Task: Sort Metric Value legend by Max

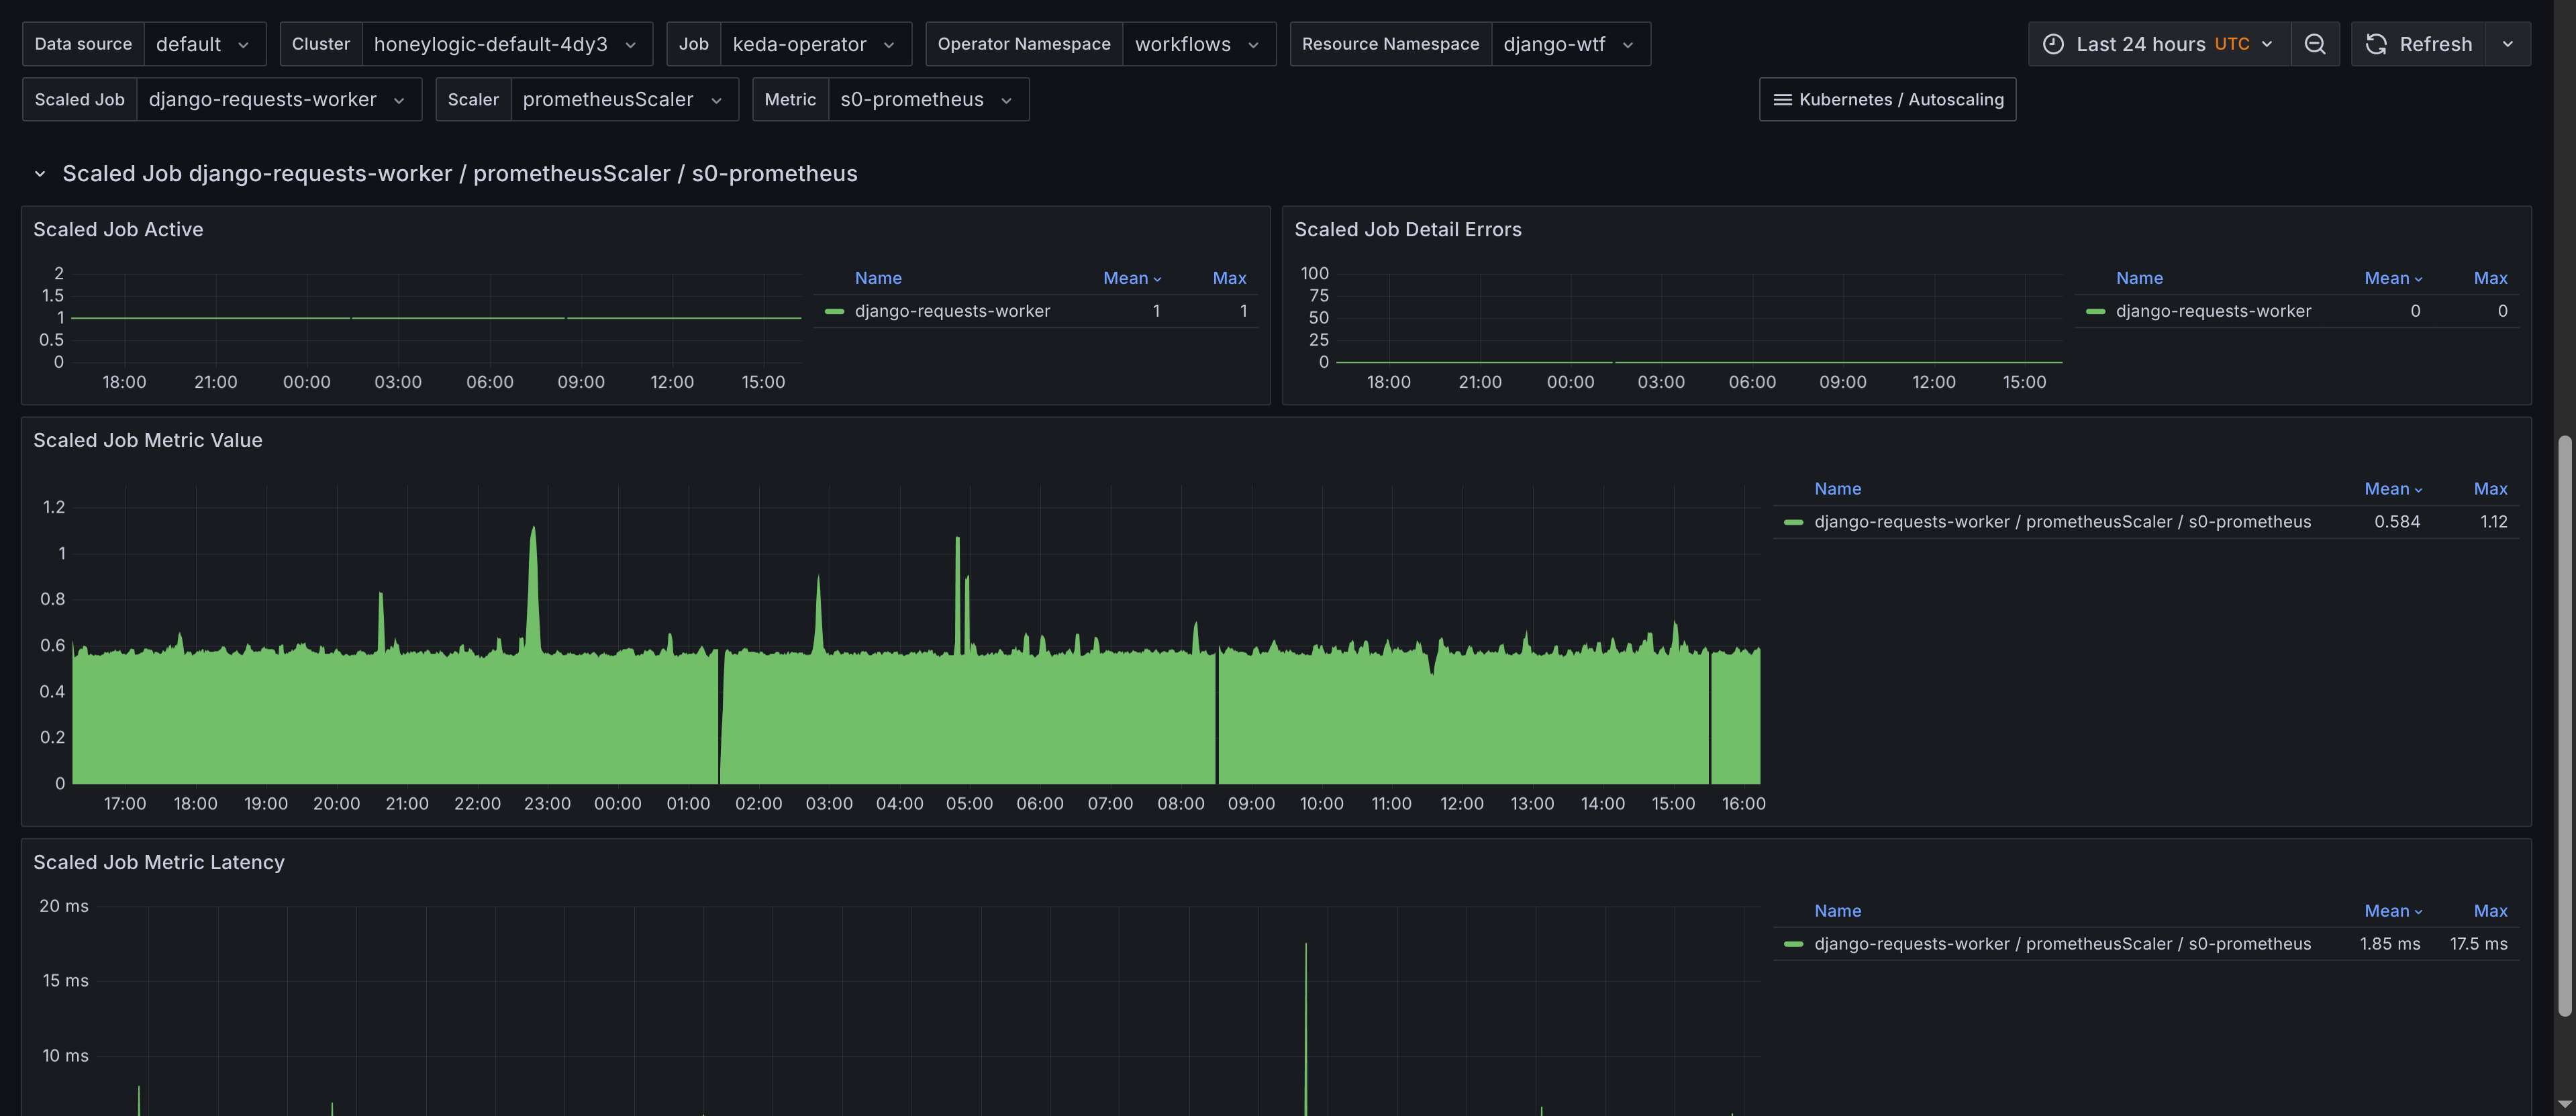Action: (x=2489, y=489)
